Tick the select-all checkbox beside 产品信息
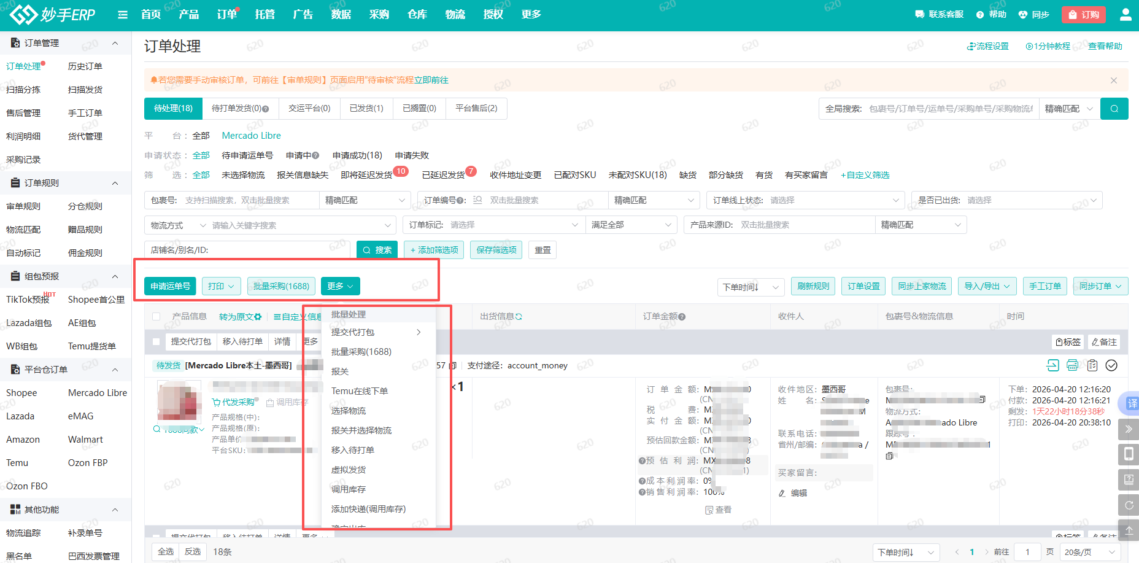Image resolution: width=1139 pixels, height=563 pixels. pos(156,317)
